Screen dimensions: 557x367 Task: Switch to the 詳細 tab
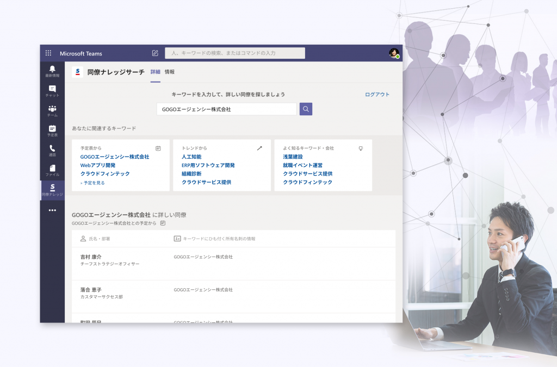155,72
